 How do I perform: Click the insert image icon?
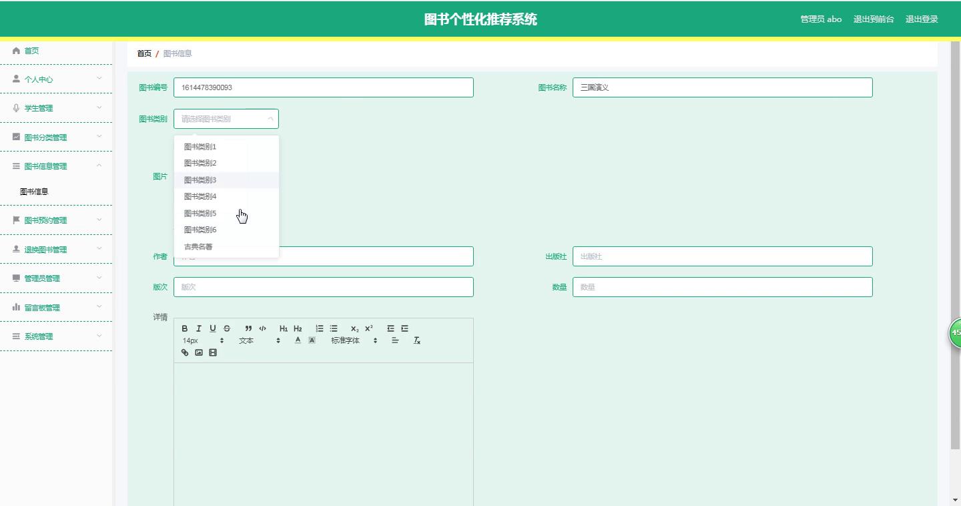tap(199, 352)
